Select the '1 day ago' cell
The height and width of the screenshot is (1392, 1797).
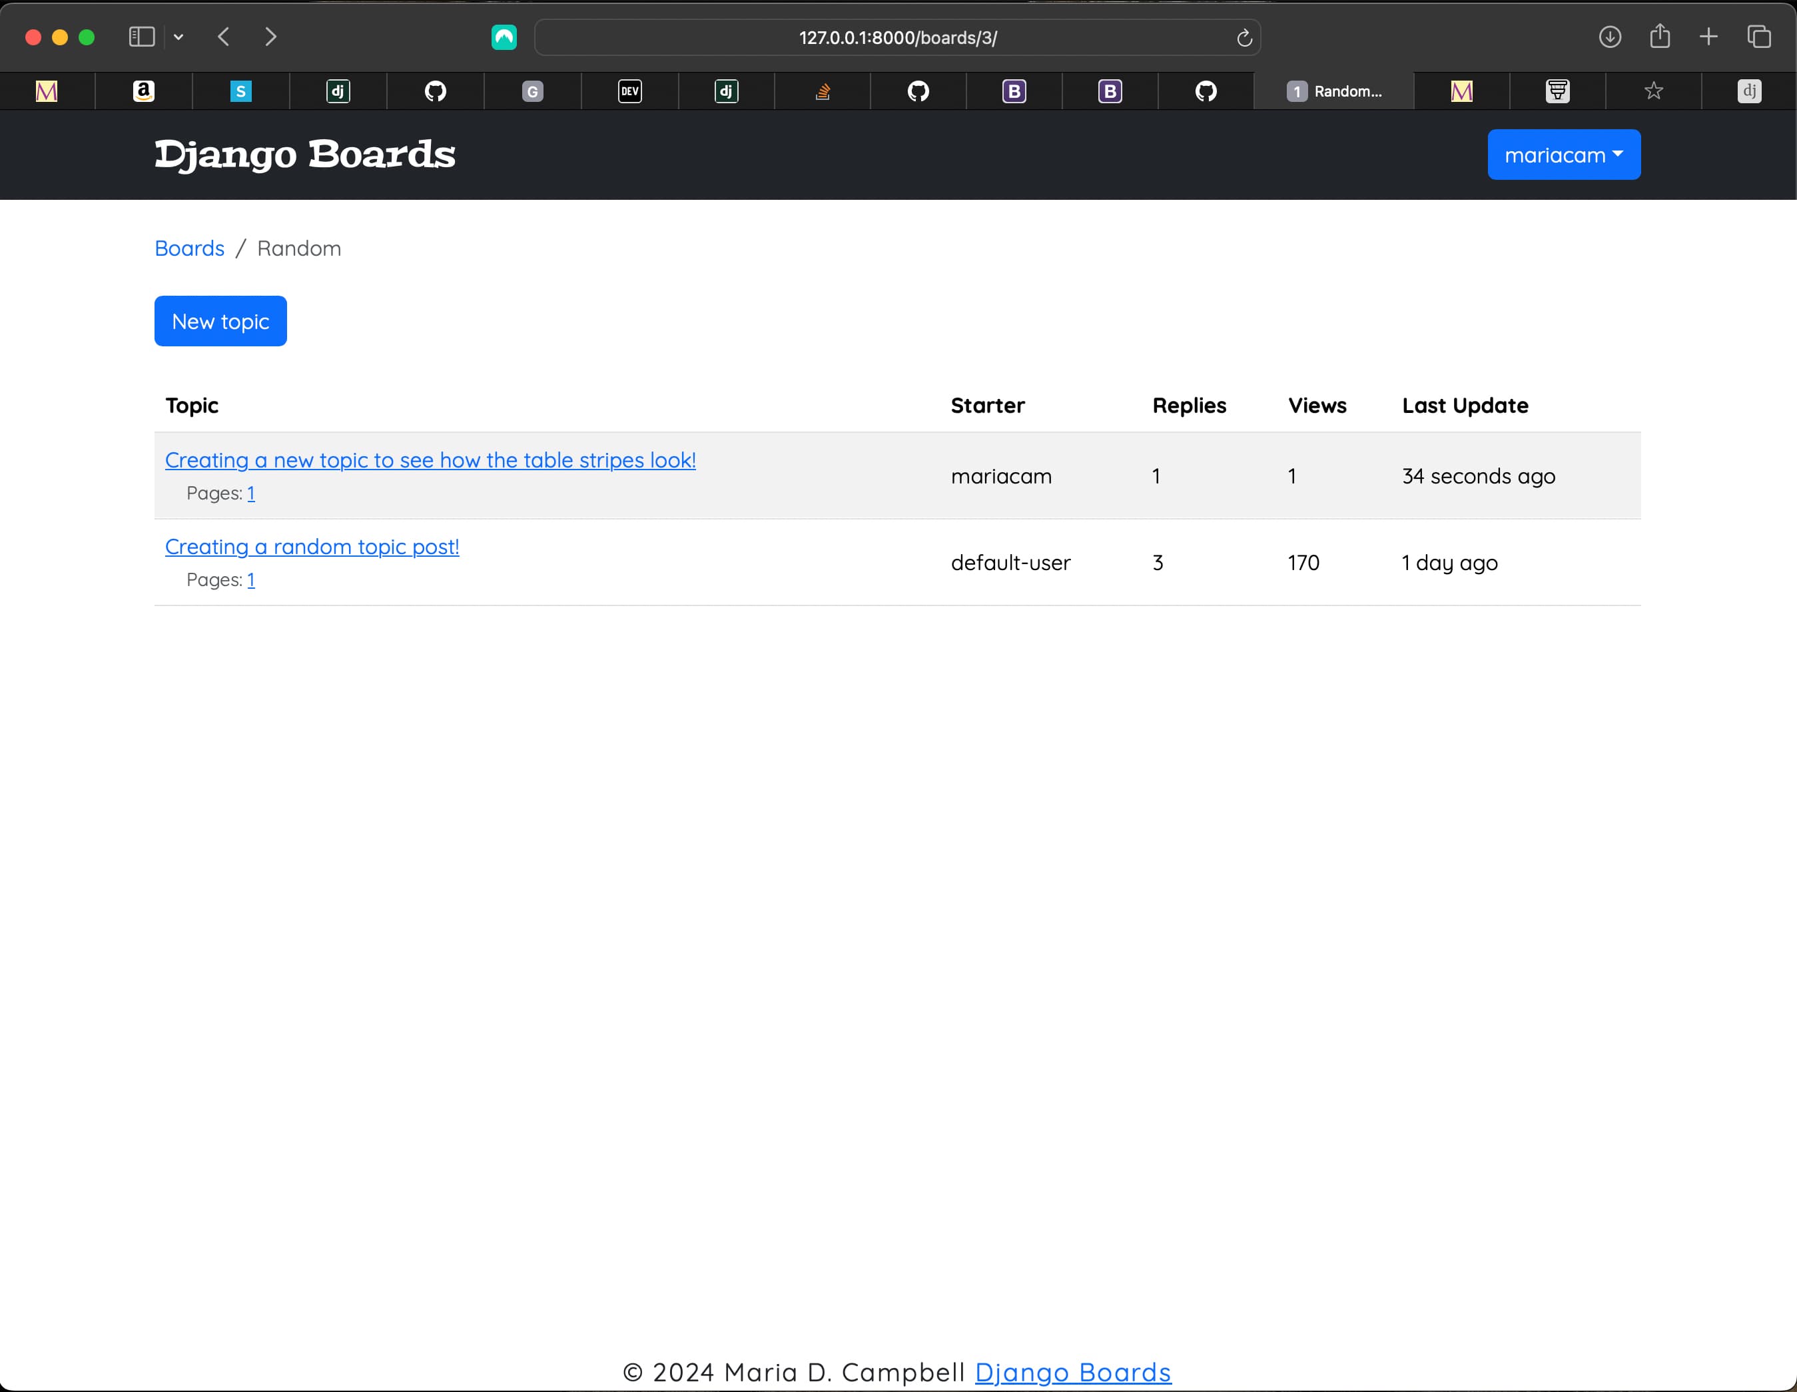pos(1450,563)
